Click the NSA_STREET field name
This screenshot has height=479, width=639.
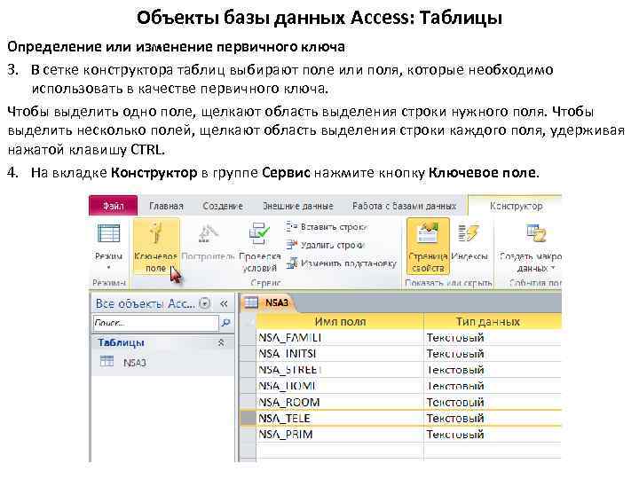tap(340, 370)
